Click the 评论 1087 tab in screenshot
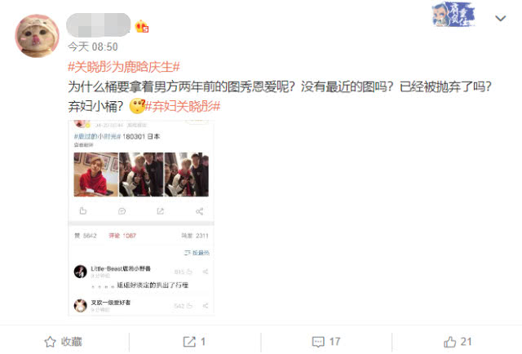The image size is (522, 354). (122, 236)
